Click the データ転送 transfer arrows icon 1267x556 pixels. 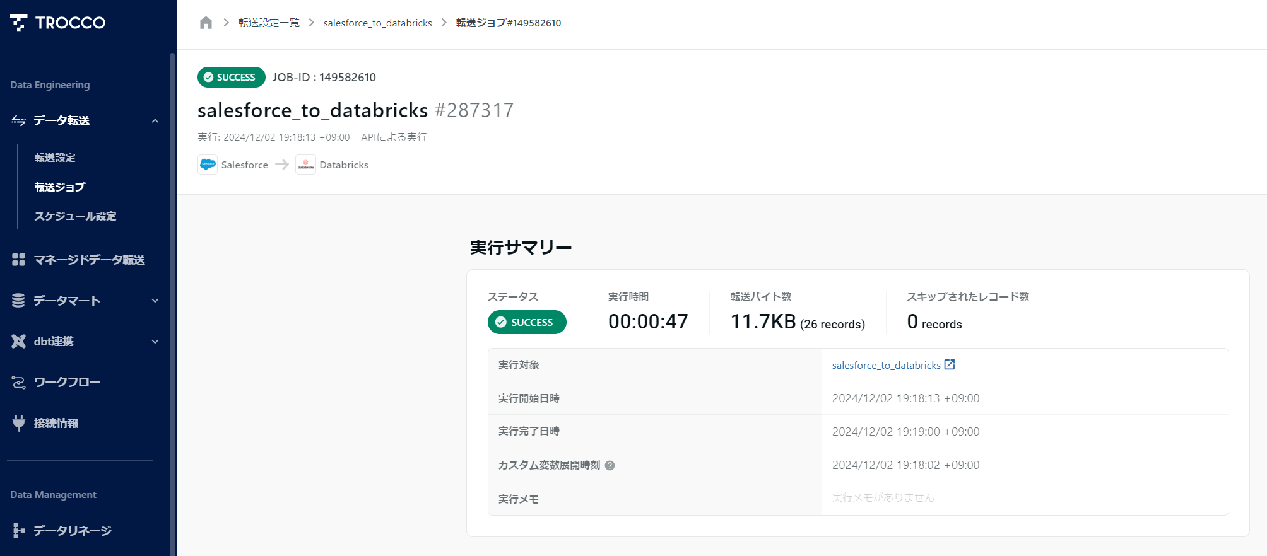point(19,120)
